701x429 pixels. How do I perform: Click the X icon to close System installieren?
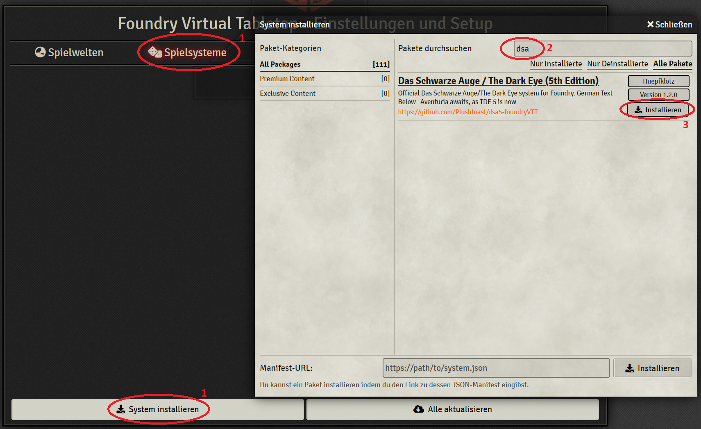point(650,24)
